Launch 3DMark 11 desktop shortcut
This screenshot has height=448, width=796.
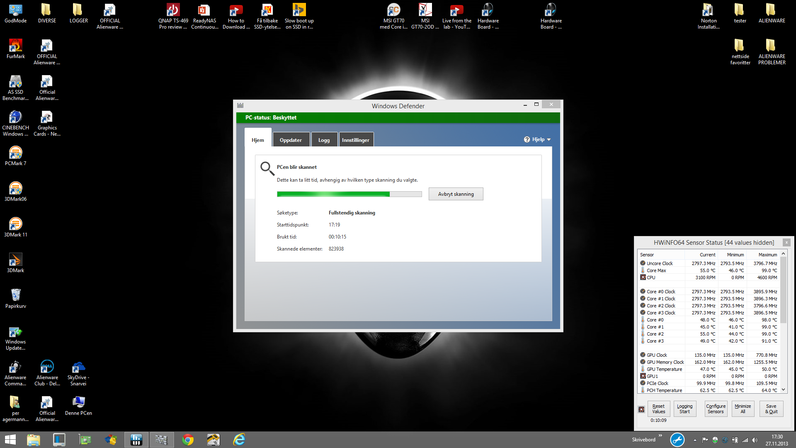[16, 227]
